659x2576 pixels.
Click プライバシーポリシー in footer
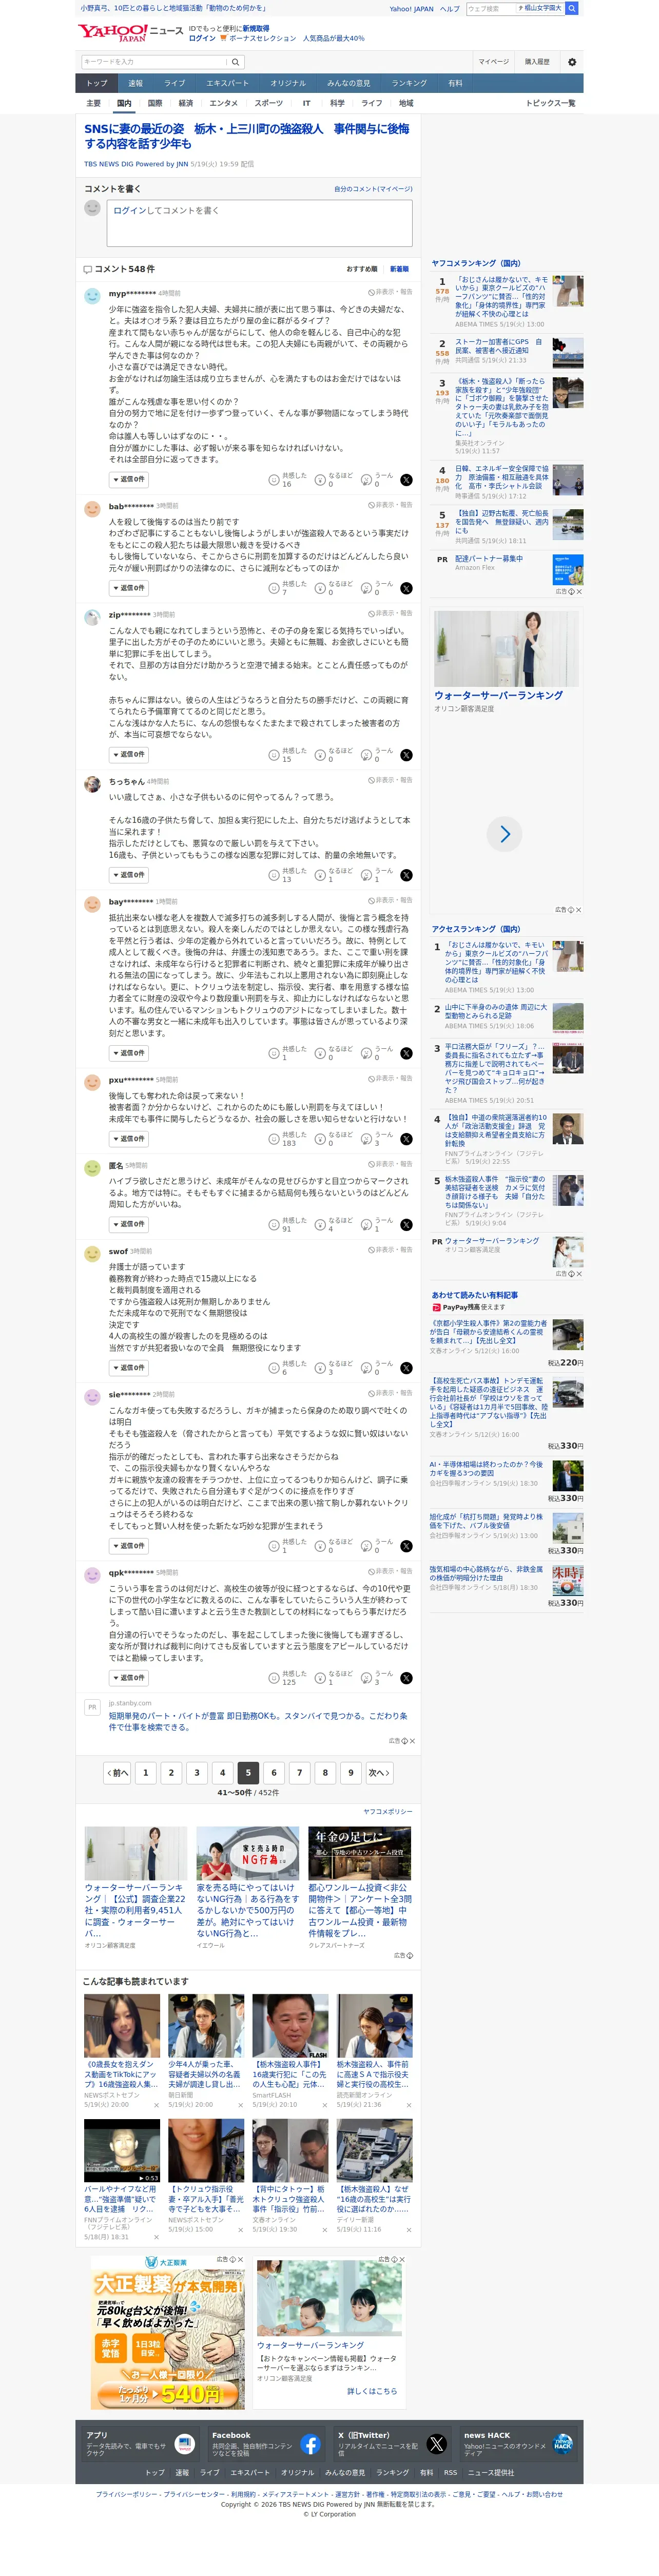point(126,2494)
